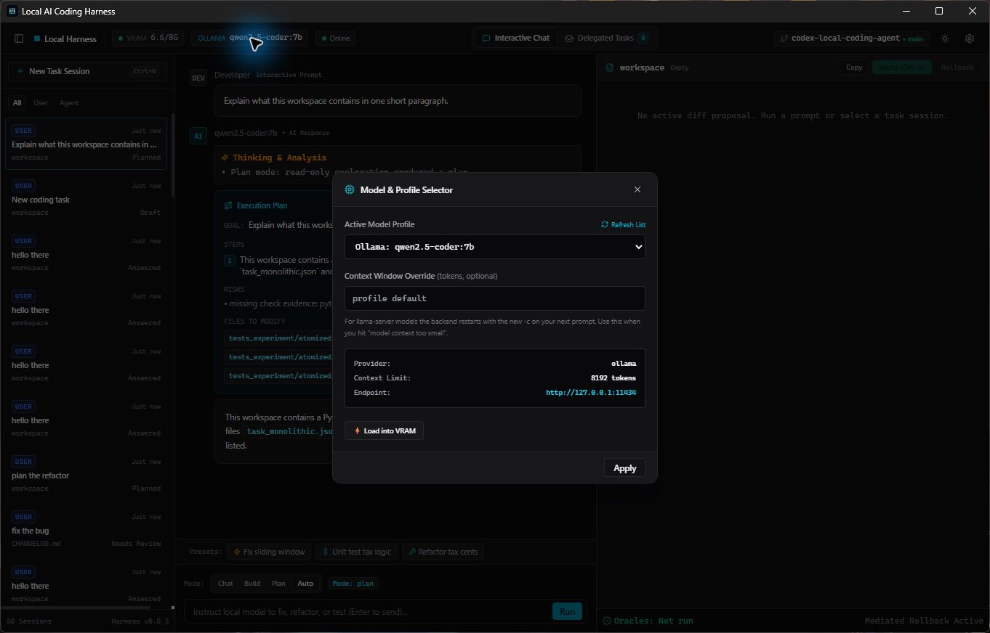Use the Fix sliding window preset
The image size is (990, 633).
point(269,552)
